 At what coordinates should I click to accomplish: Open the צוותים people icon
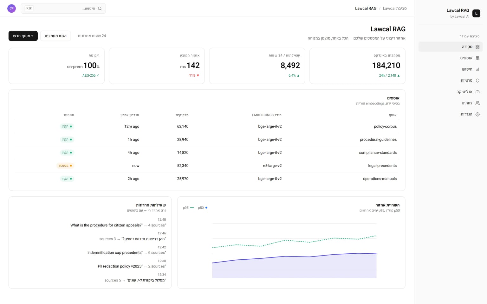click(477, 103)
